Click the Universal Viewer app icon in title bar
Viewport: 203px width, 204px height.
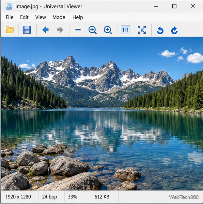coord(9,6)
